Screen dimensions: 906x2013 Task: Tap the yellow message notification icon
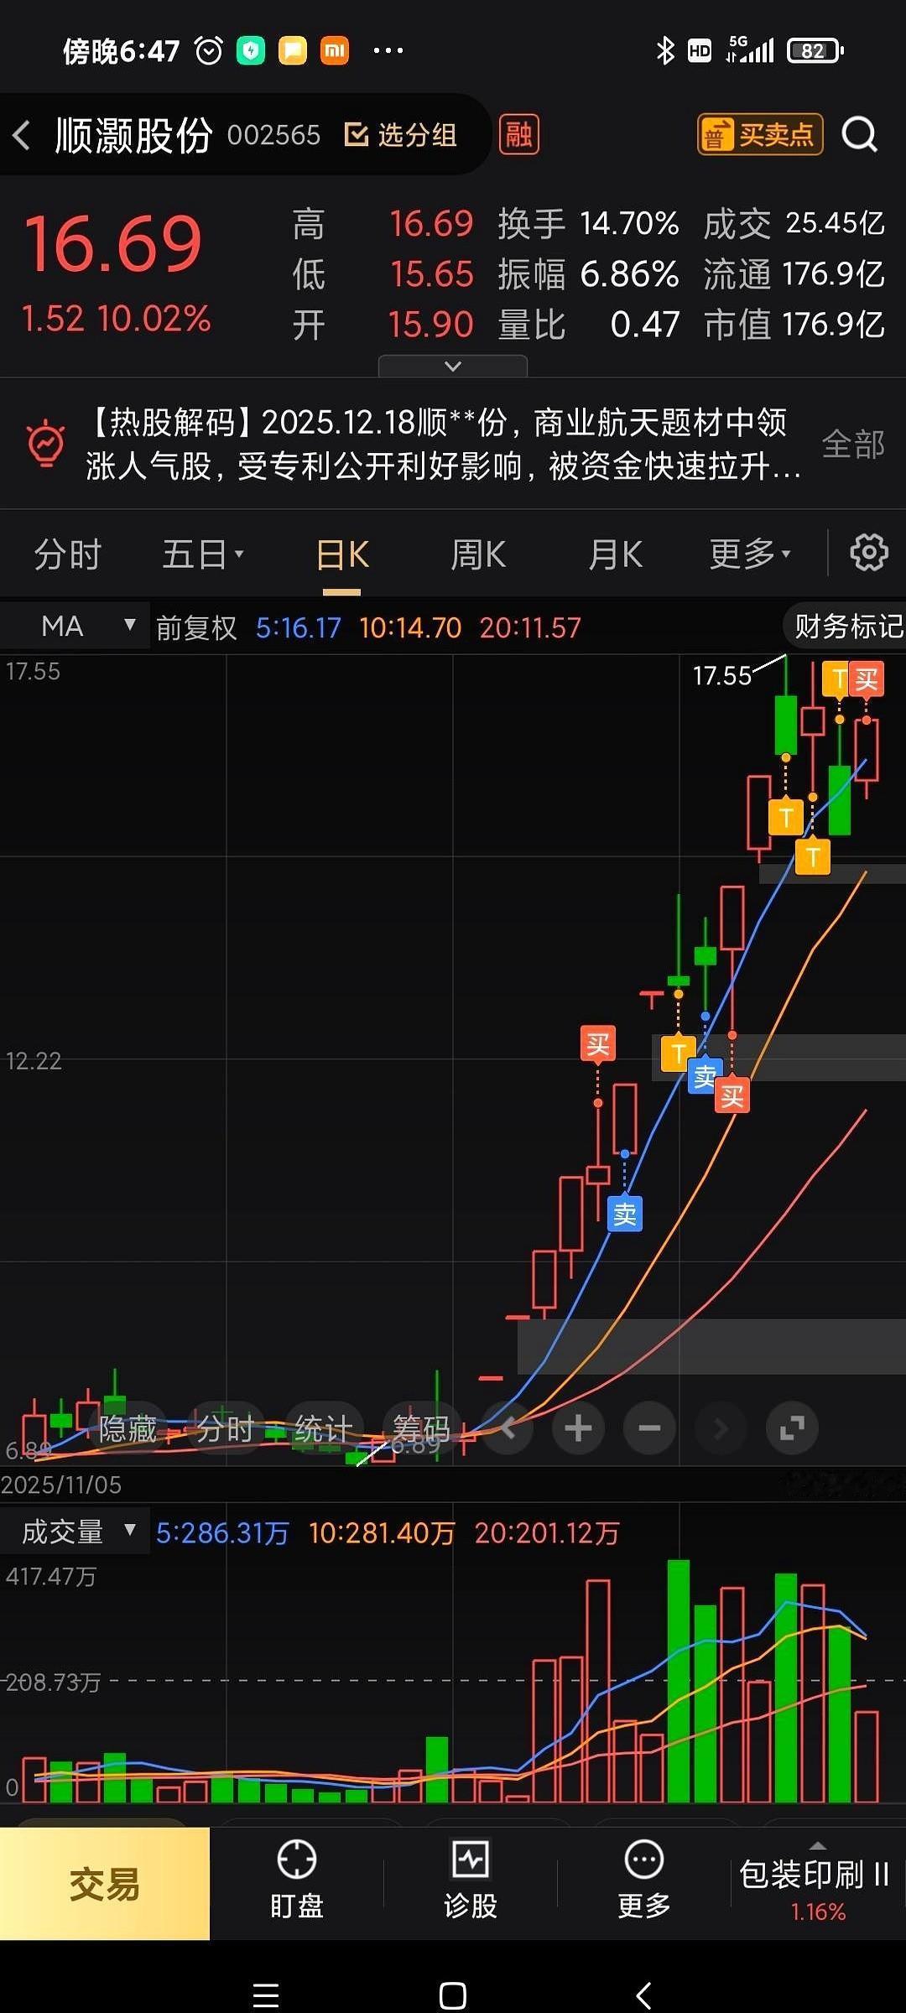tap(293, 51)
